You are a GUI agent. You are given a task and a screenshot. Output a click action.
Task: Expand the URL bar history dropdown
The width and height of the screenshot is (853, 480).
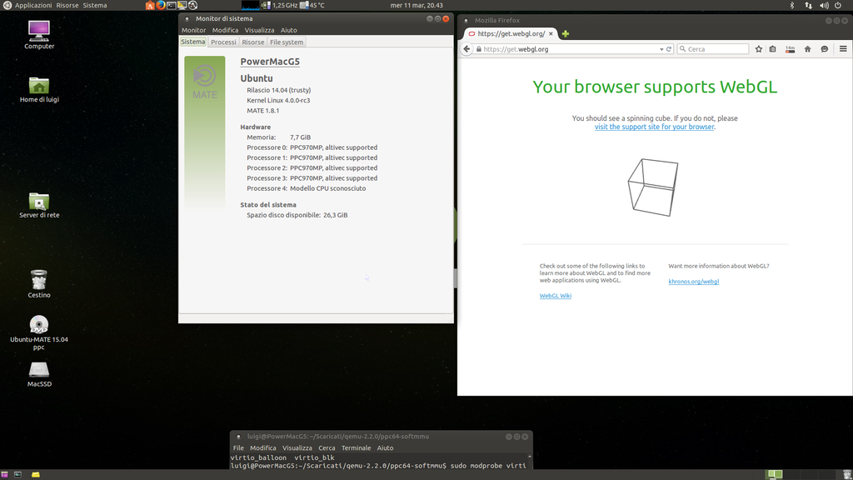click(x=661, y=49)
